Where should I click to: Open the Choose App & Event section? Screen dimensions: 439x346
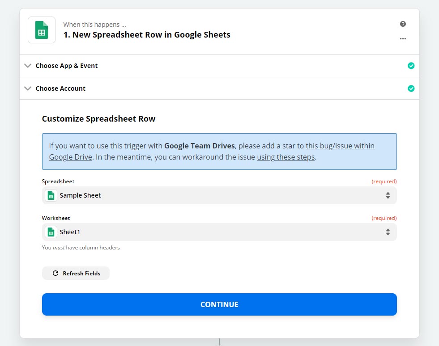pyautogui.click(x=219, y=66)
